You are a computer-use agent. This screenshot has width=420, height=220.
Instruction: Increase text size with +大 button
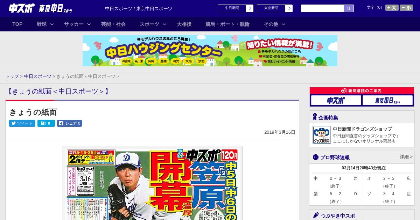pyautogui.click(x=392, y=8)
